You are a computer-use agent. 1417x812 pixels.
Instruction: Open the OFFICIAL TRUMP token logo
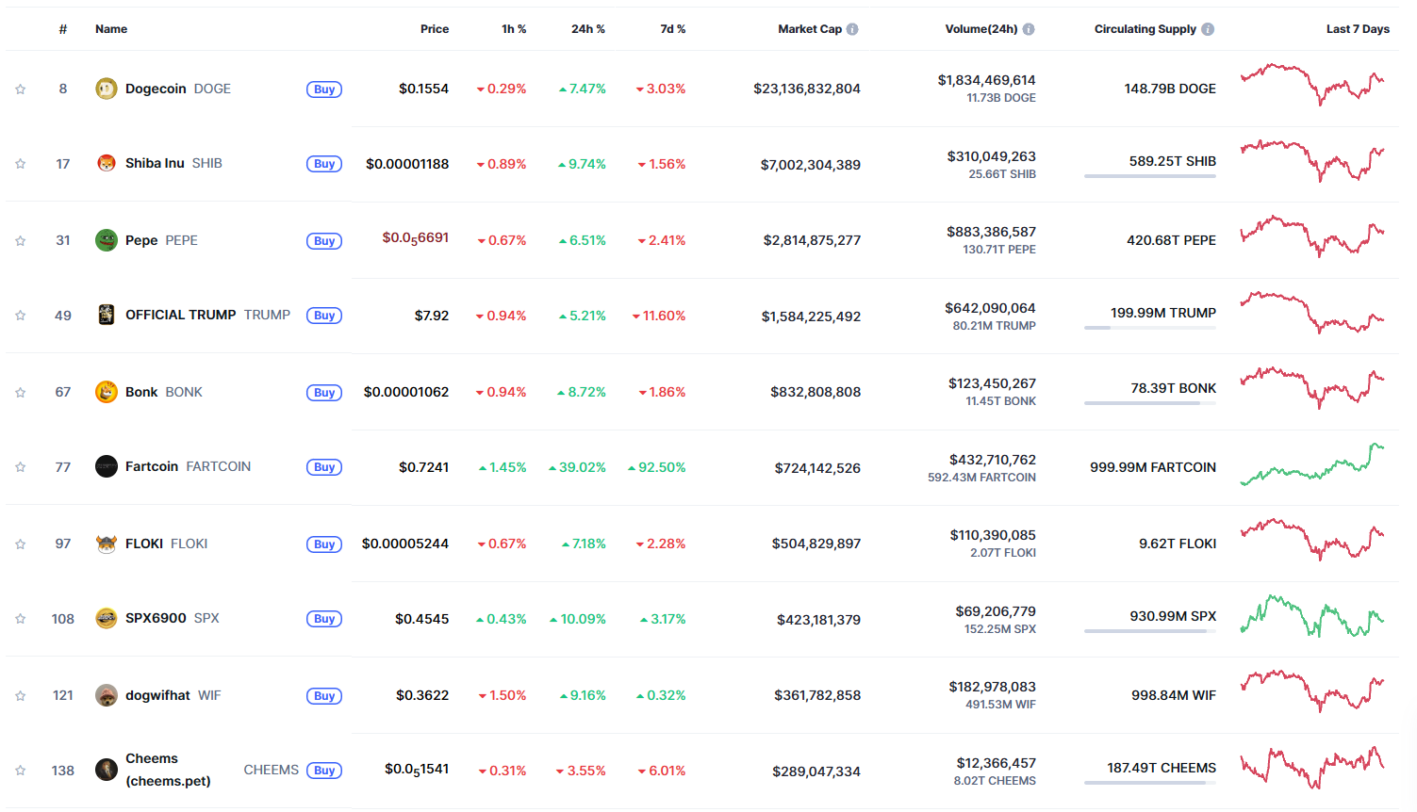click(x=107, y=315)
